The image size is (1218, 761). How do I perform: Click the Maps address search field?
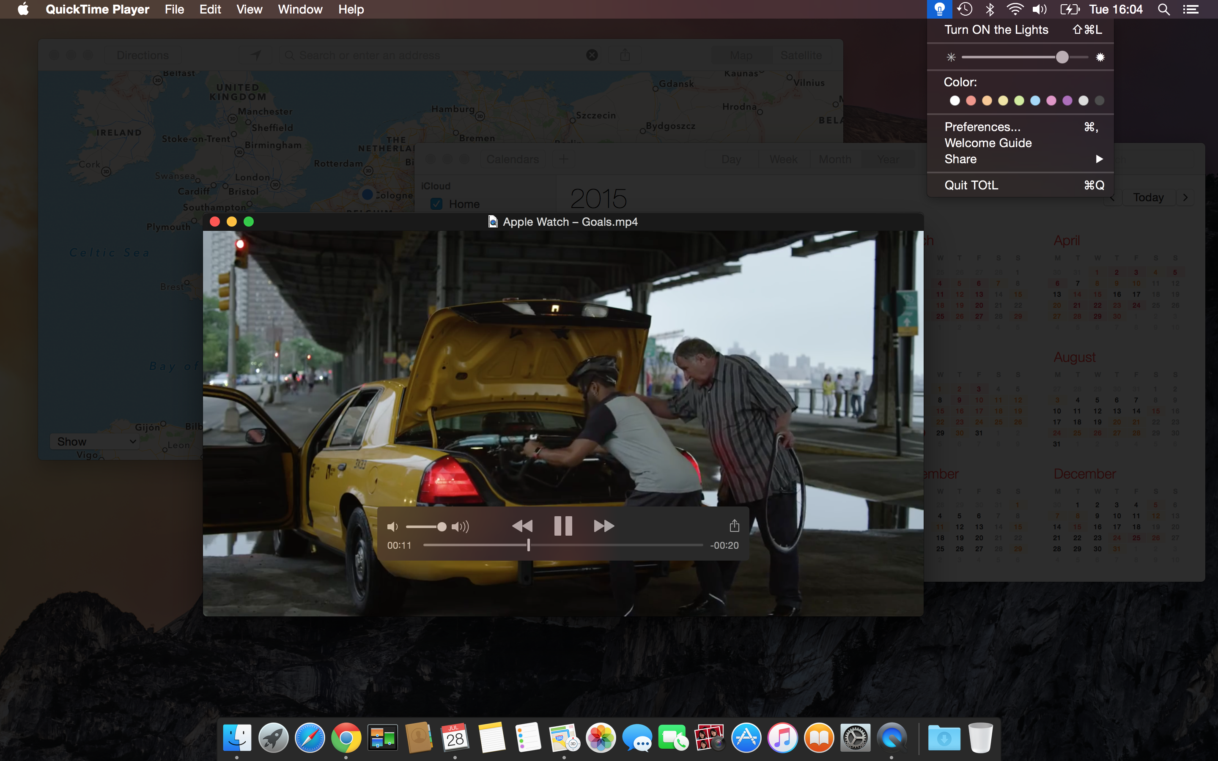[440, 55]
